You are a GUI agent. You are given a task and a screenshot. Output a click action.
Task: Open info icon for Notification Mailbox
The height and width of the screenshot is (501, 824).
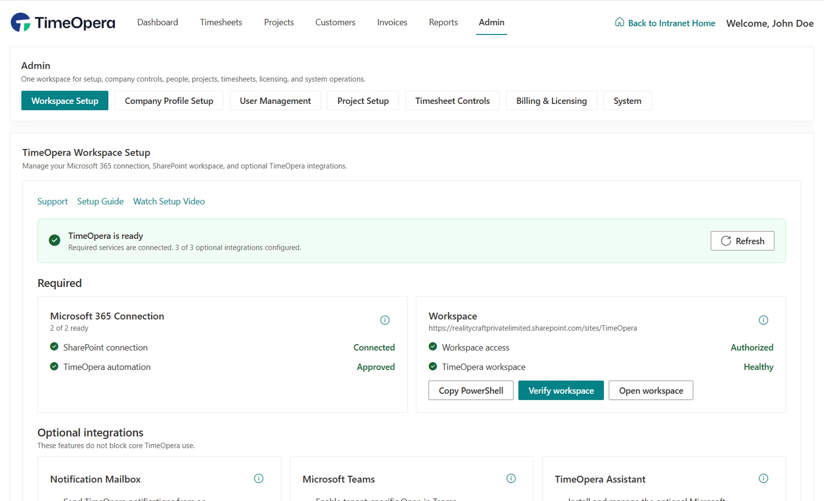258,479
